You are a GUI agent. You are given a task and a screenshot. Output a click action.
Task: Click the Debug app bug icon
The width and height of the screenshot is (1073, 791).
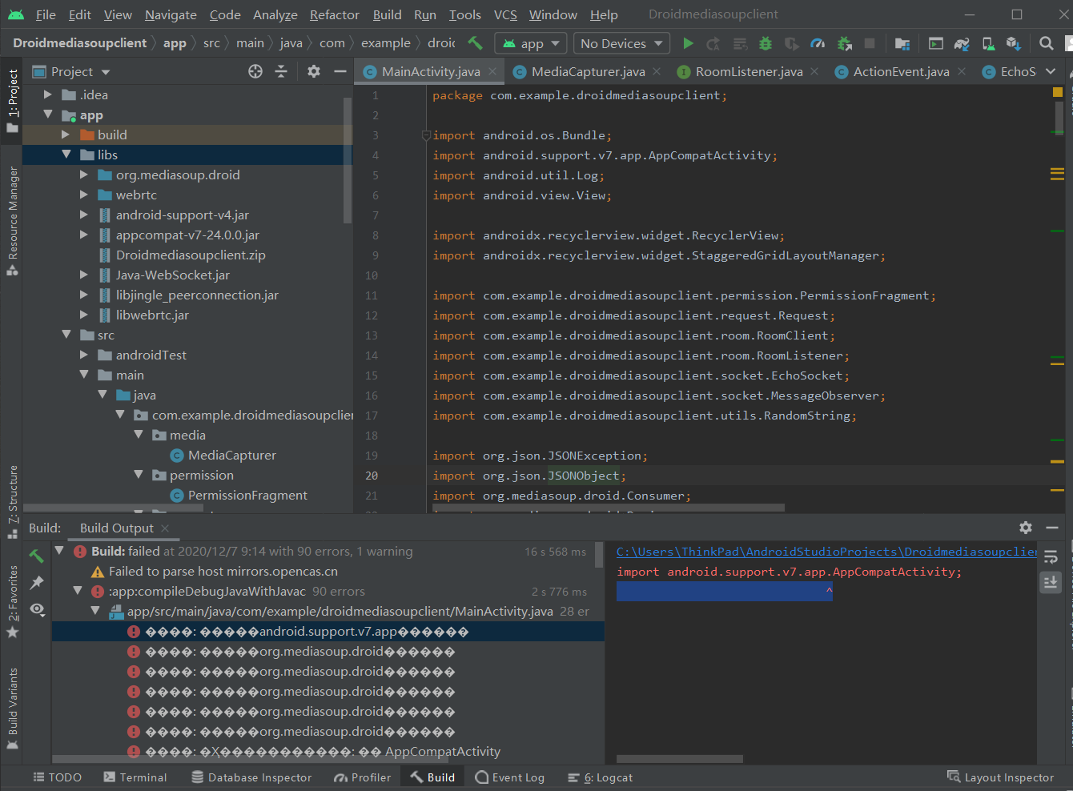(766, 43)
